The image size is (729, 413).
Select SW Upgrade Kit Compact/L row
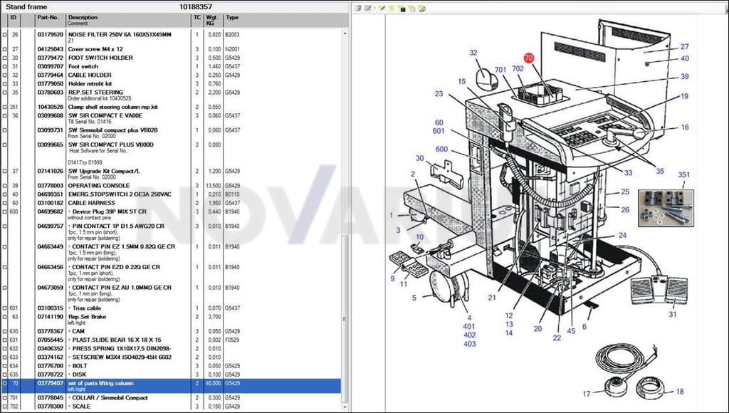[172, 174]
